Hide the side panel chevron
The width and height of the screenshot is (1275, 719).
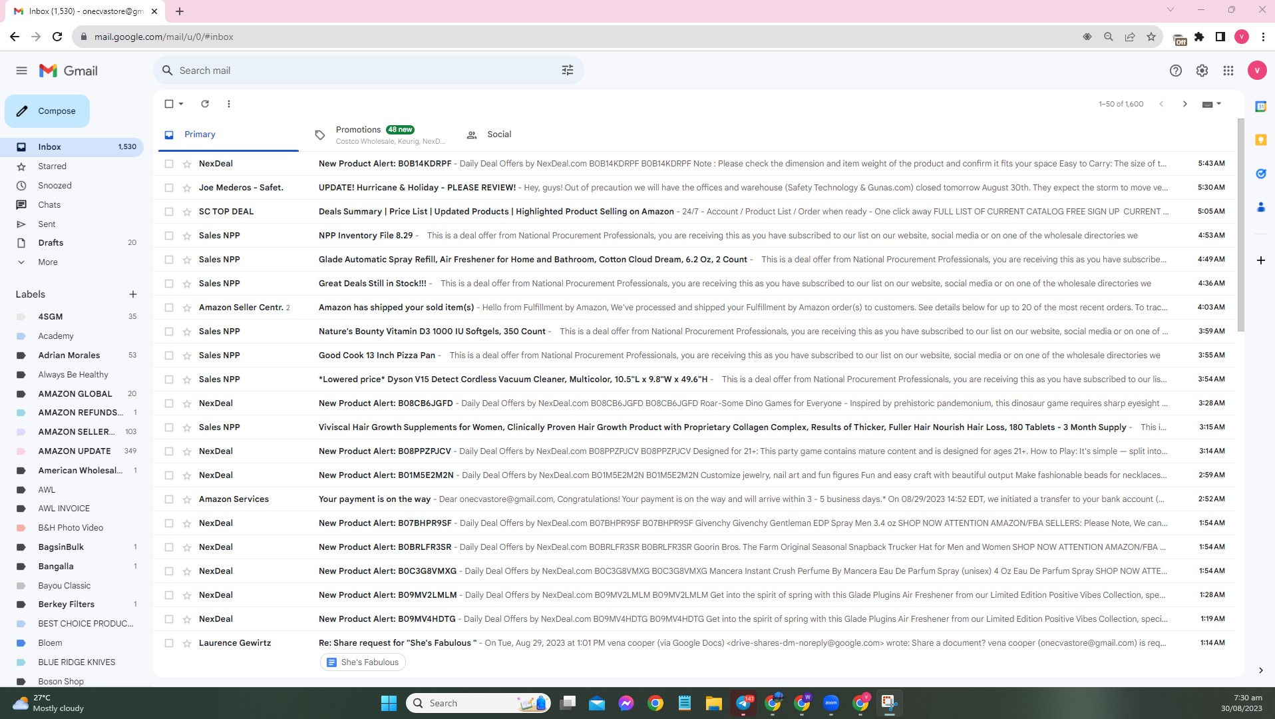tap(1260, 670)
